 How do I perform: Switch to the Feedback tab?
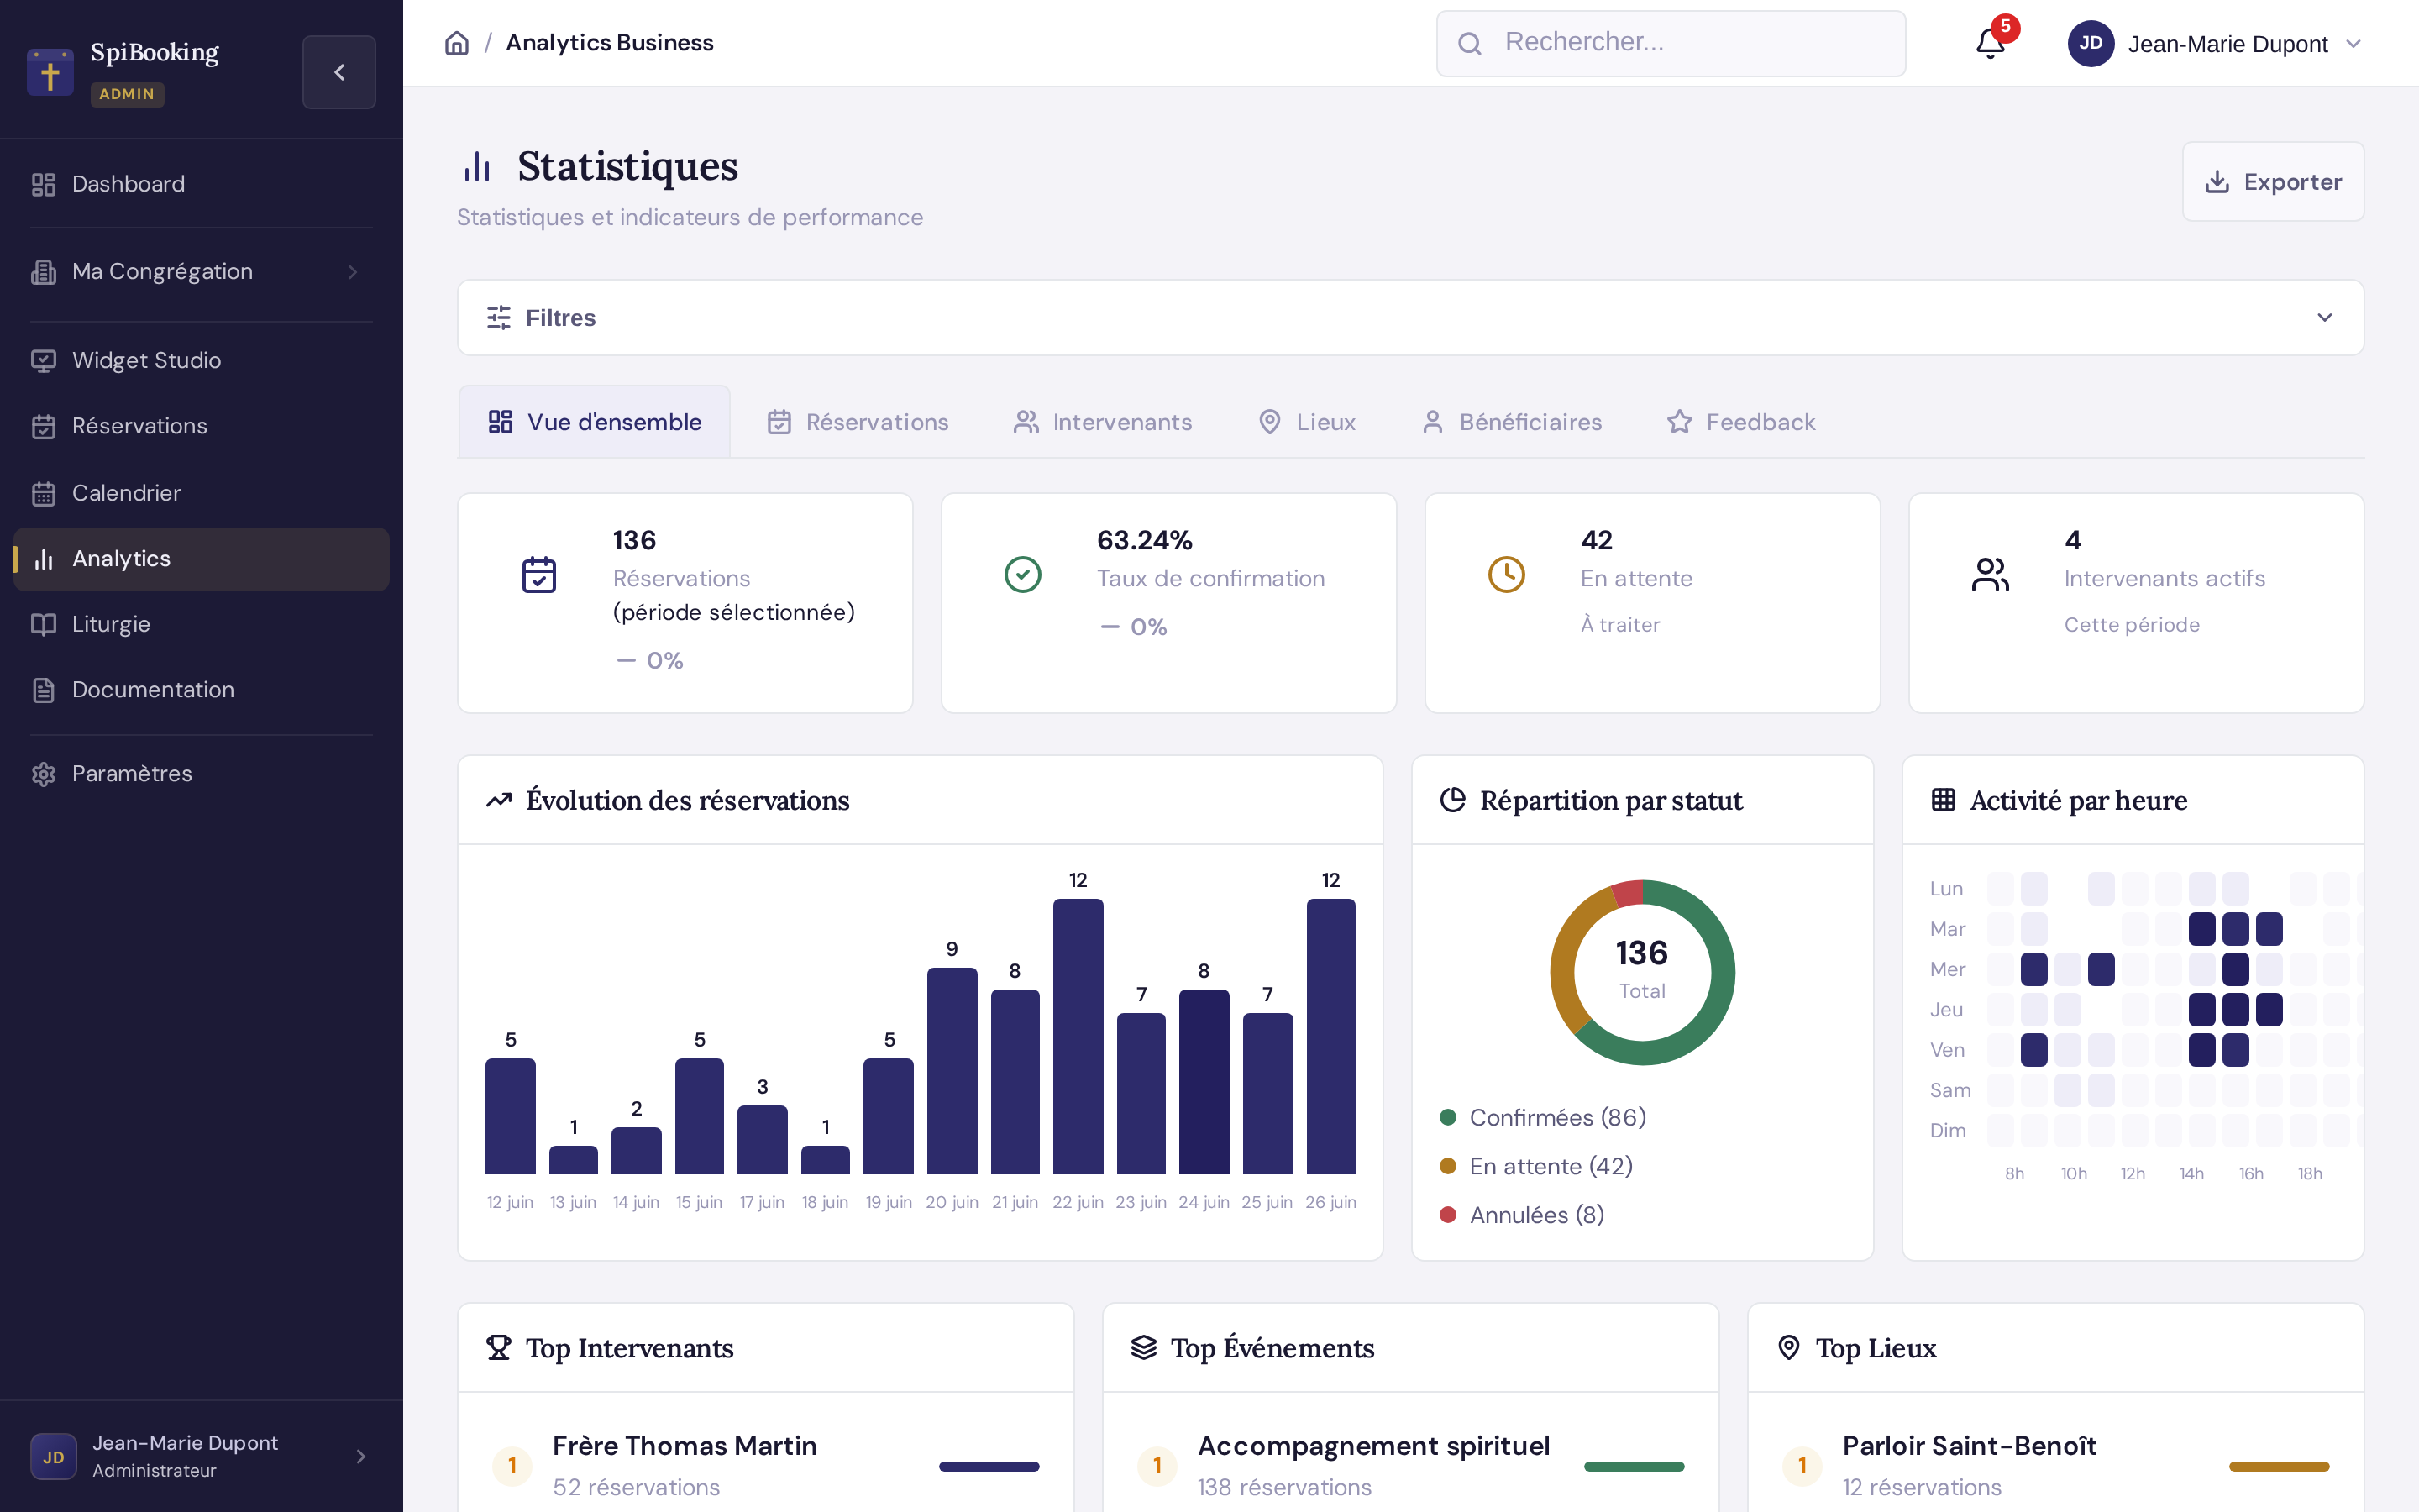tap(1741, 422)
